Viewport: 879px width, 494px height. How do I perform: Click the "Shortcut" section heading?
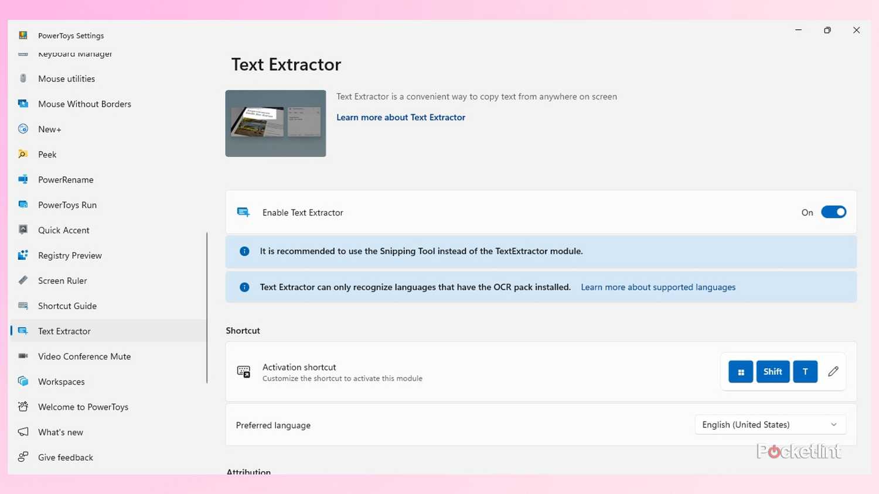click(x=243, y=331)
